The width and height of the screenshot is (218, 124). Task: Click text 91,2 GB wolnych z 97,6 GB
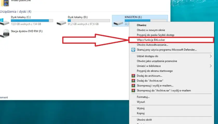83,24
